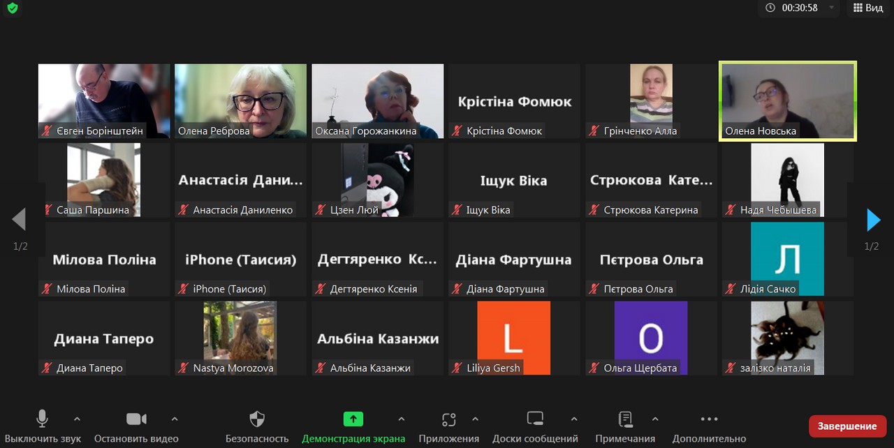Viewport: 894px width, 448px height.
Task: Select Олена Новська's highlighted video tile
Action: (788, 101)
